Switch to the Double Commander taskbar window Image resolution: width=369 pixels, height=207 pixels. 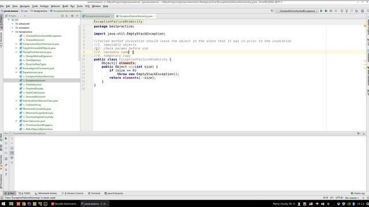[64, 204]
